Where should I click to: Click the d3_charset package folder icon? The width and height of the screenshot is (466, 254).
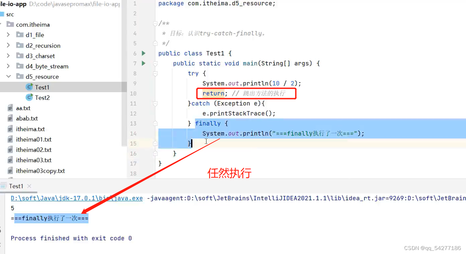tap(20, 56)
